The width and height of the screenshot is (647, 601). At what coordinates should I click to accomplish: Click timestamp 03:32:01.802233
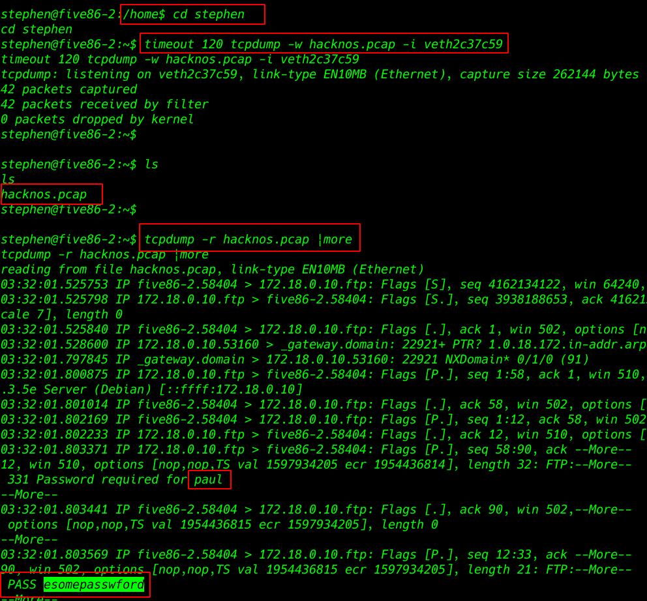click(55, 434)
